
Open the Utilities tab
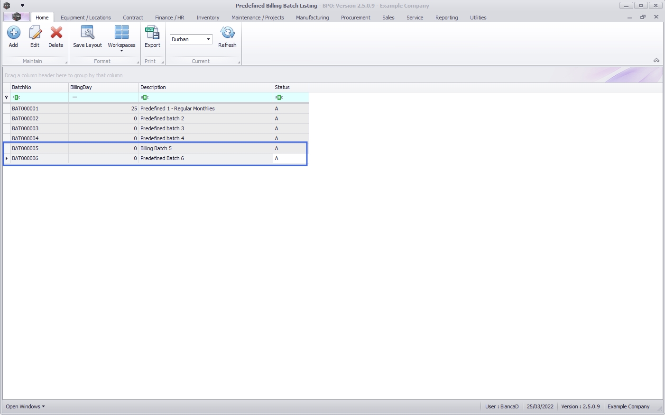pos(478,18)
